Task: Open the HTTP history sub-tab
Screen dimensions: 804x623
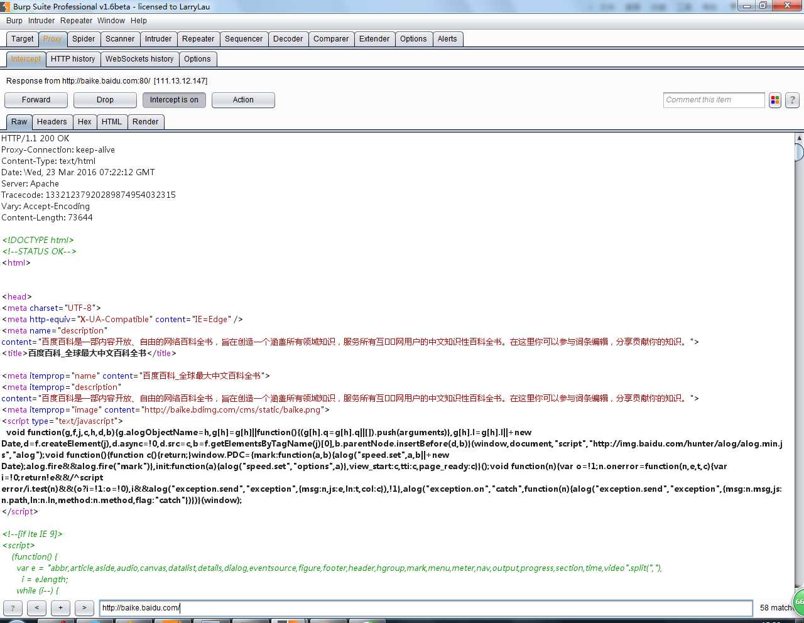Action: (73, 59)
